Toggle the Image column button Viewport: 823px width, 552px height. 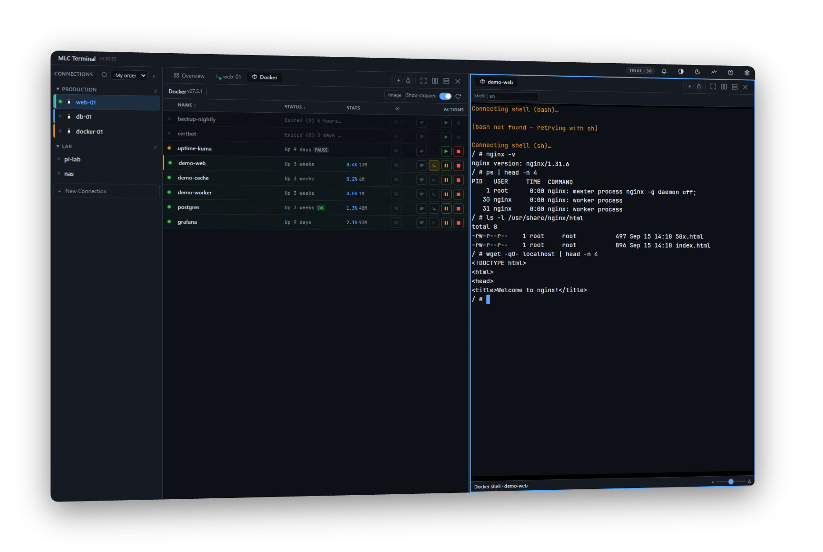(x=395, y=95)
